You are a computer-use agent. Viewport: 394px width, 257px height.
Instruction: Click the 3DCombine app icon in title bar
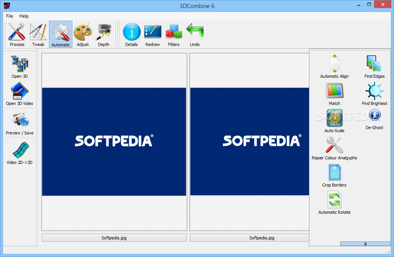7,5
